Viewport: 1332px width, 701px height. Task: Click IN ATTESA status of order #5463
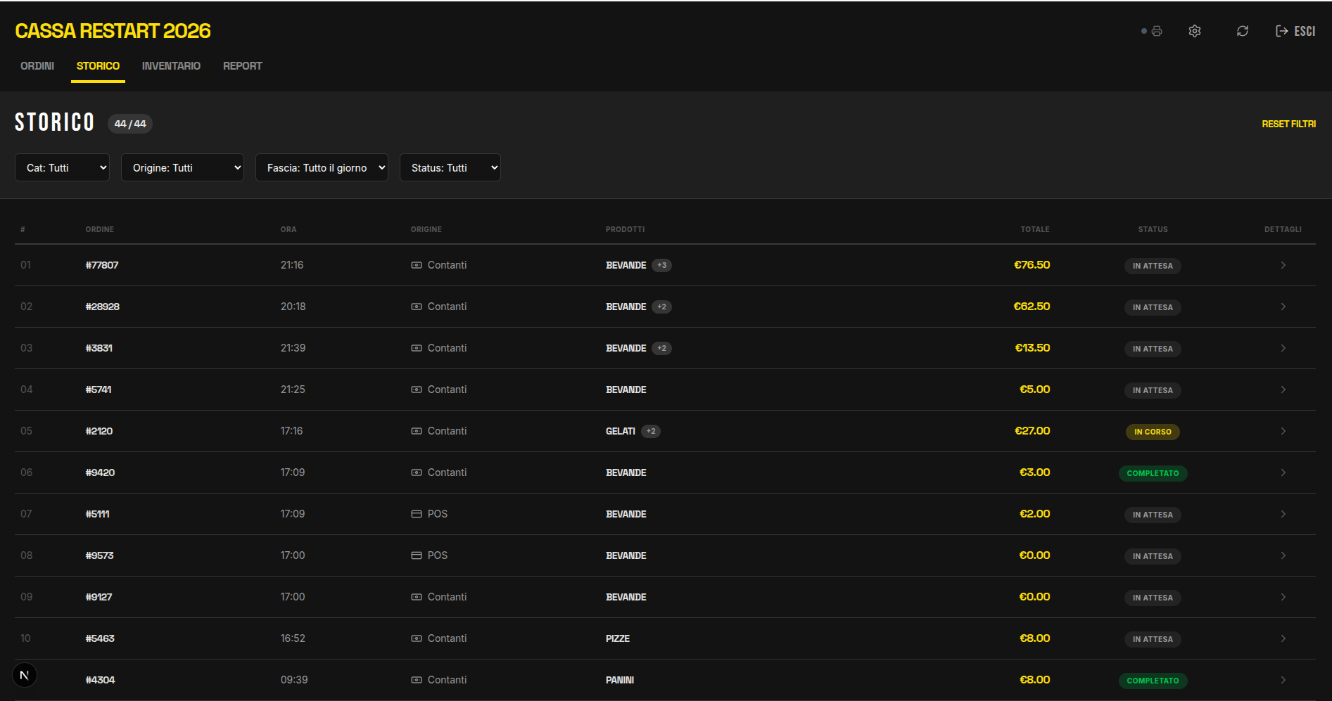(x=1153, y=639)
